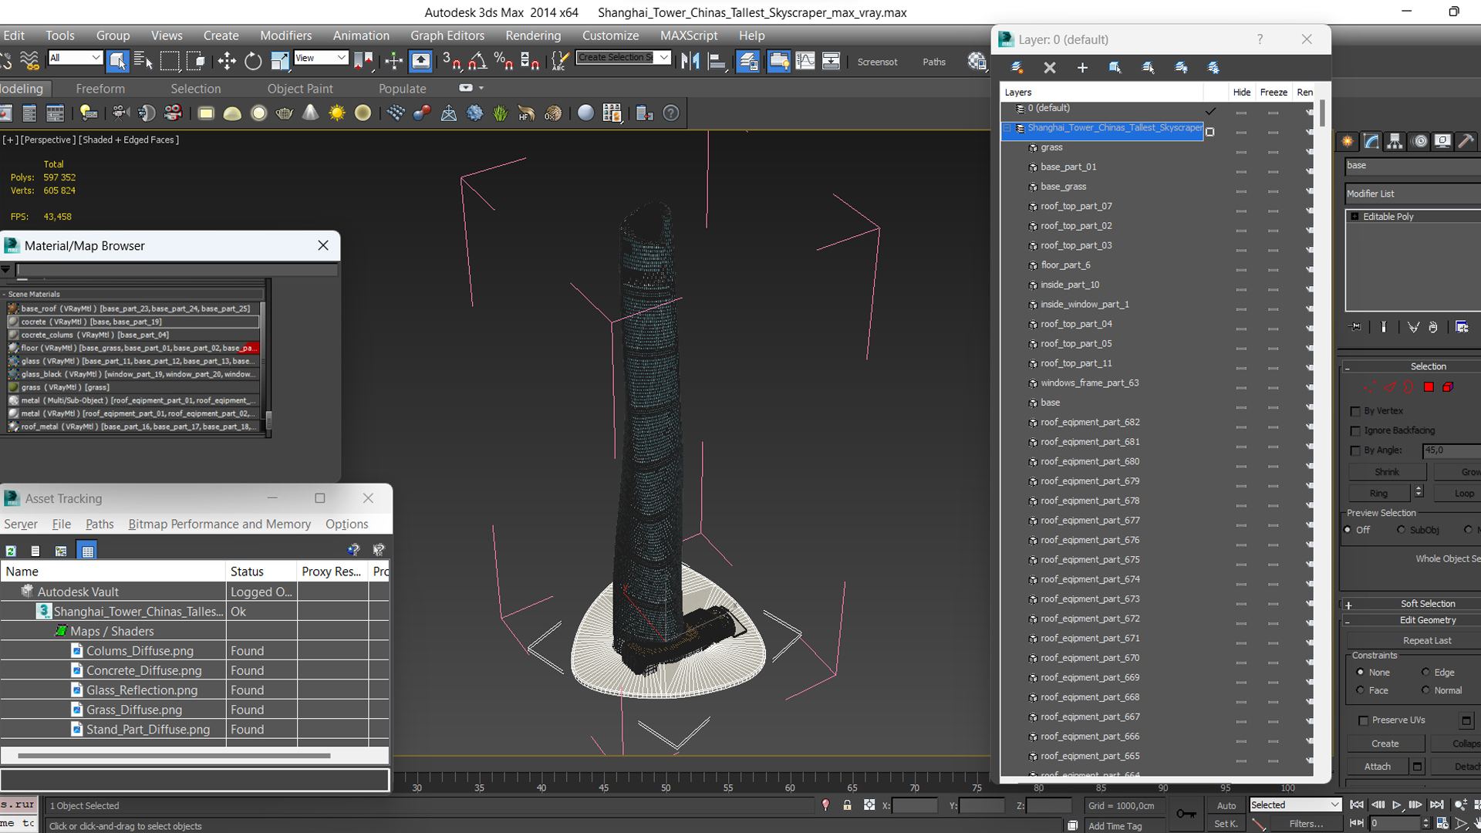Viewport: 1481px width, 833px height.
Task: Activate the Select and Rotate tool
Action: (253, 61)
